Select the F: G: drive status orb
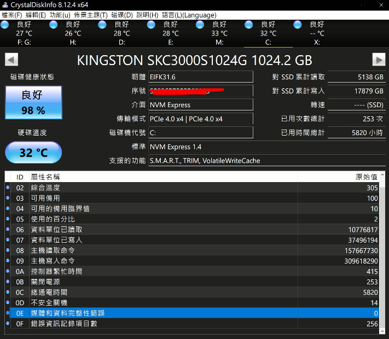The image size is (389, 339). [x=4, y=25]
